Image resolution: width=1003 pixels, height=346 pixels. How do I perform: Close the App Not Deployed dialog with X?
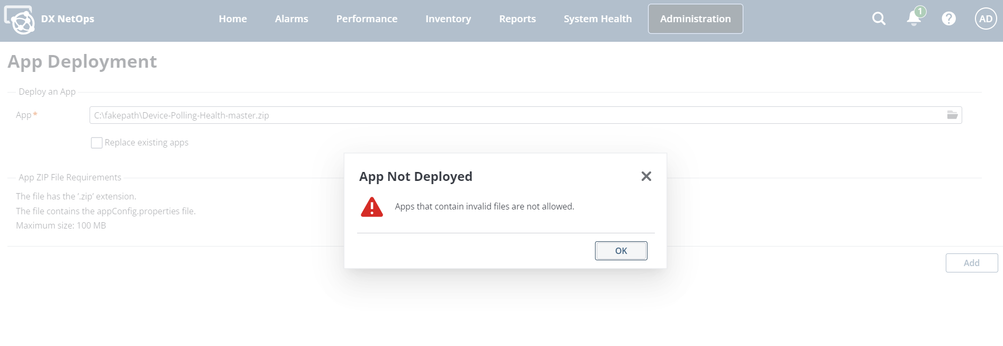pyautogui.click(x=646, y=176)
